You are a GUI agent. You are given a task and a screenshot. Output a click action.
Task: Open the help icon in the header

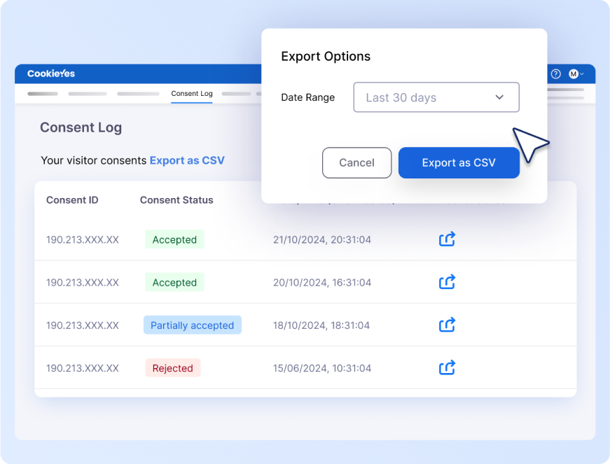555,73
